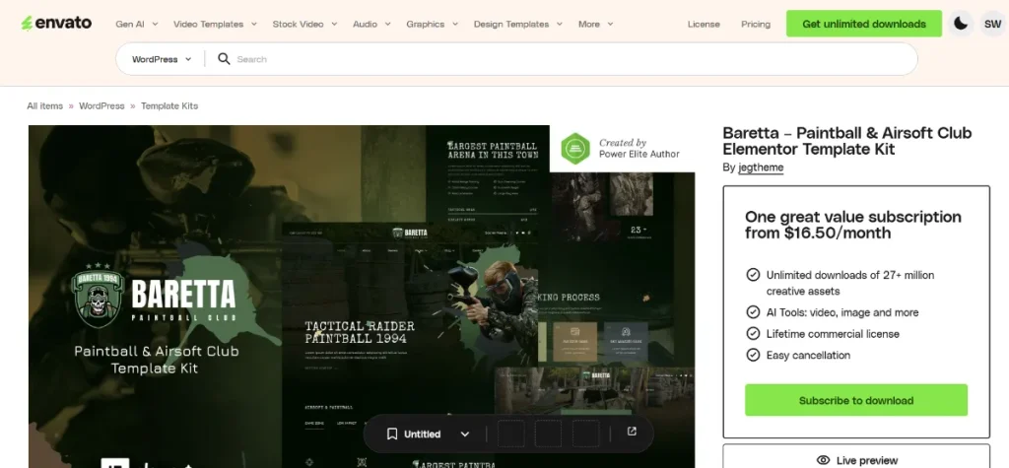
Task: Select the first empty collection slot
Action: coord(510,434)
